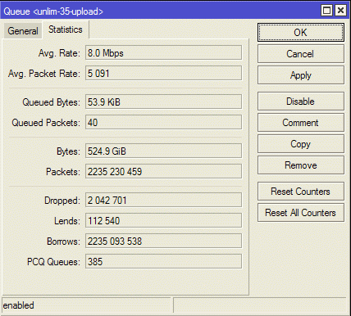The height and width of the screenshot is (316, 351).
Task: Click the 'Queued Packets:' label
Action: click(x=46, y=123)
